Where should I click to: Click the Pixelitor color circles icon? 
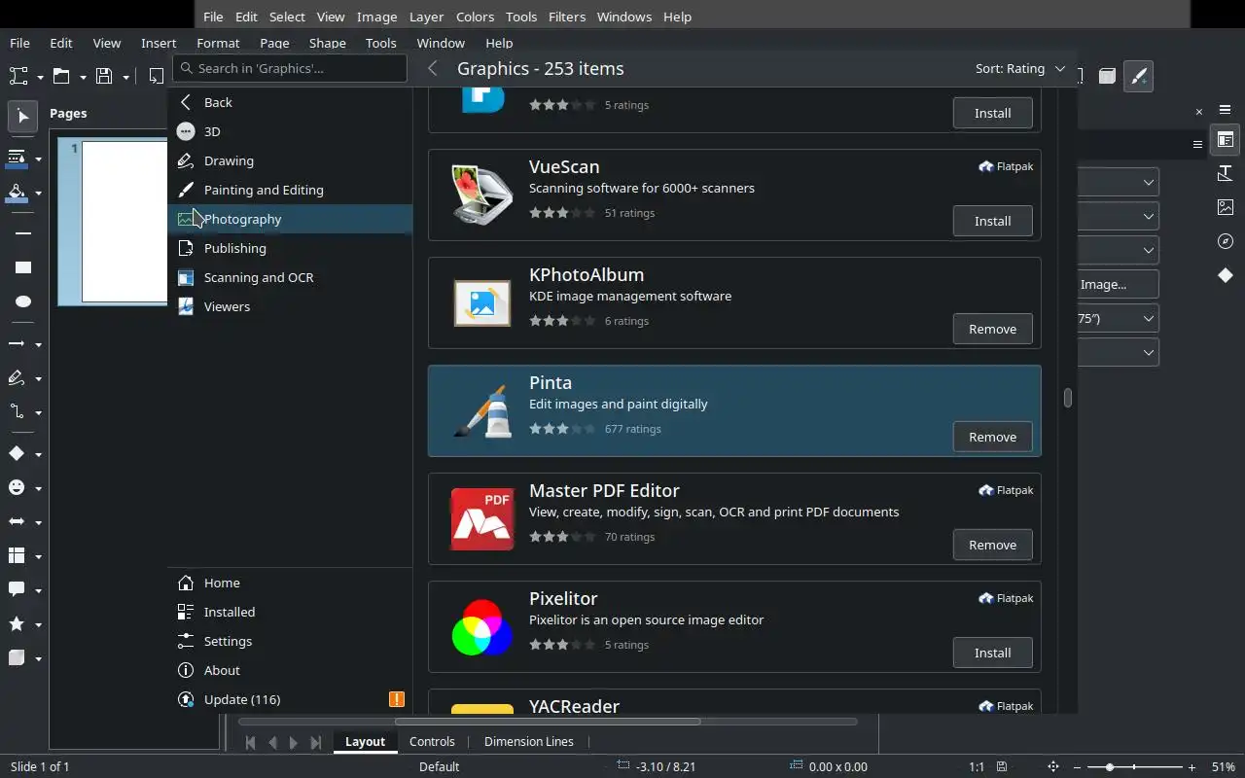482,626
